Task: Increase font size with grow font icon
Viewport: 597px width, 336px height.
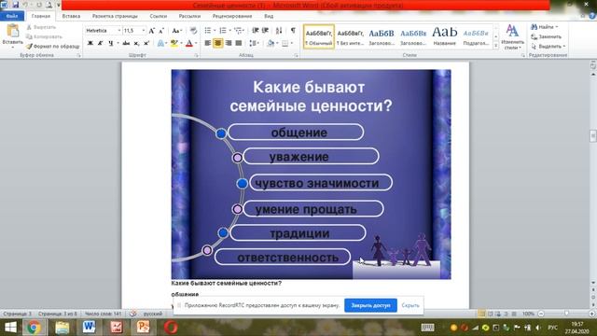Action: tap(151, 31)
